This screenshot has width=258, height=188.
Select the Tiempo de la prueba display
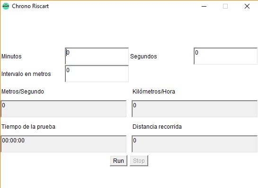(x=64, y=144)
